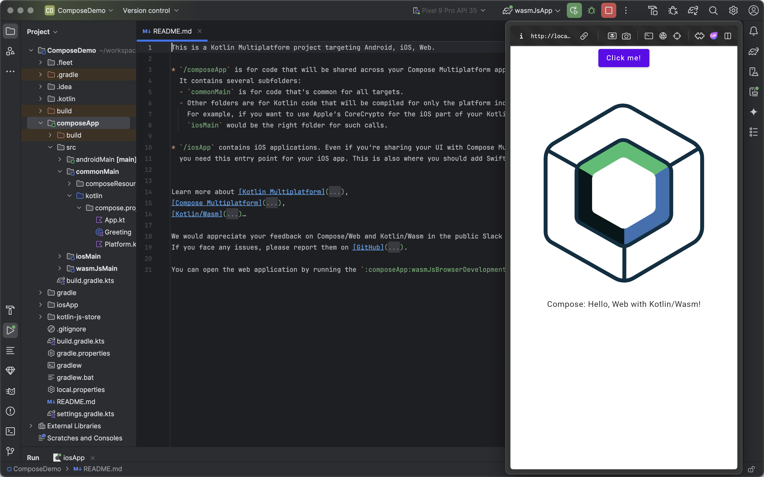Viewport: 764px width, 477px height.
Task: Follow the Kotlin/Wasm link
Action: [197, 214]
